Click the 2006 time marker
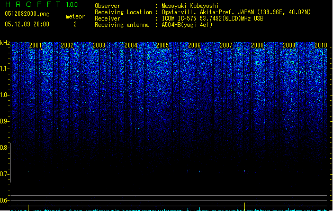333x211 pixels. point(194,45)
